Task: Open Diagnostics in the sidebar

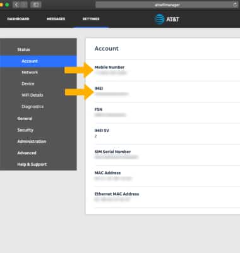Action: [33, 107]
